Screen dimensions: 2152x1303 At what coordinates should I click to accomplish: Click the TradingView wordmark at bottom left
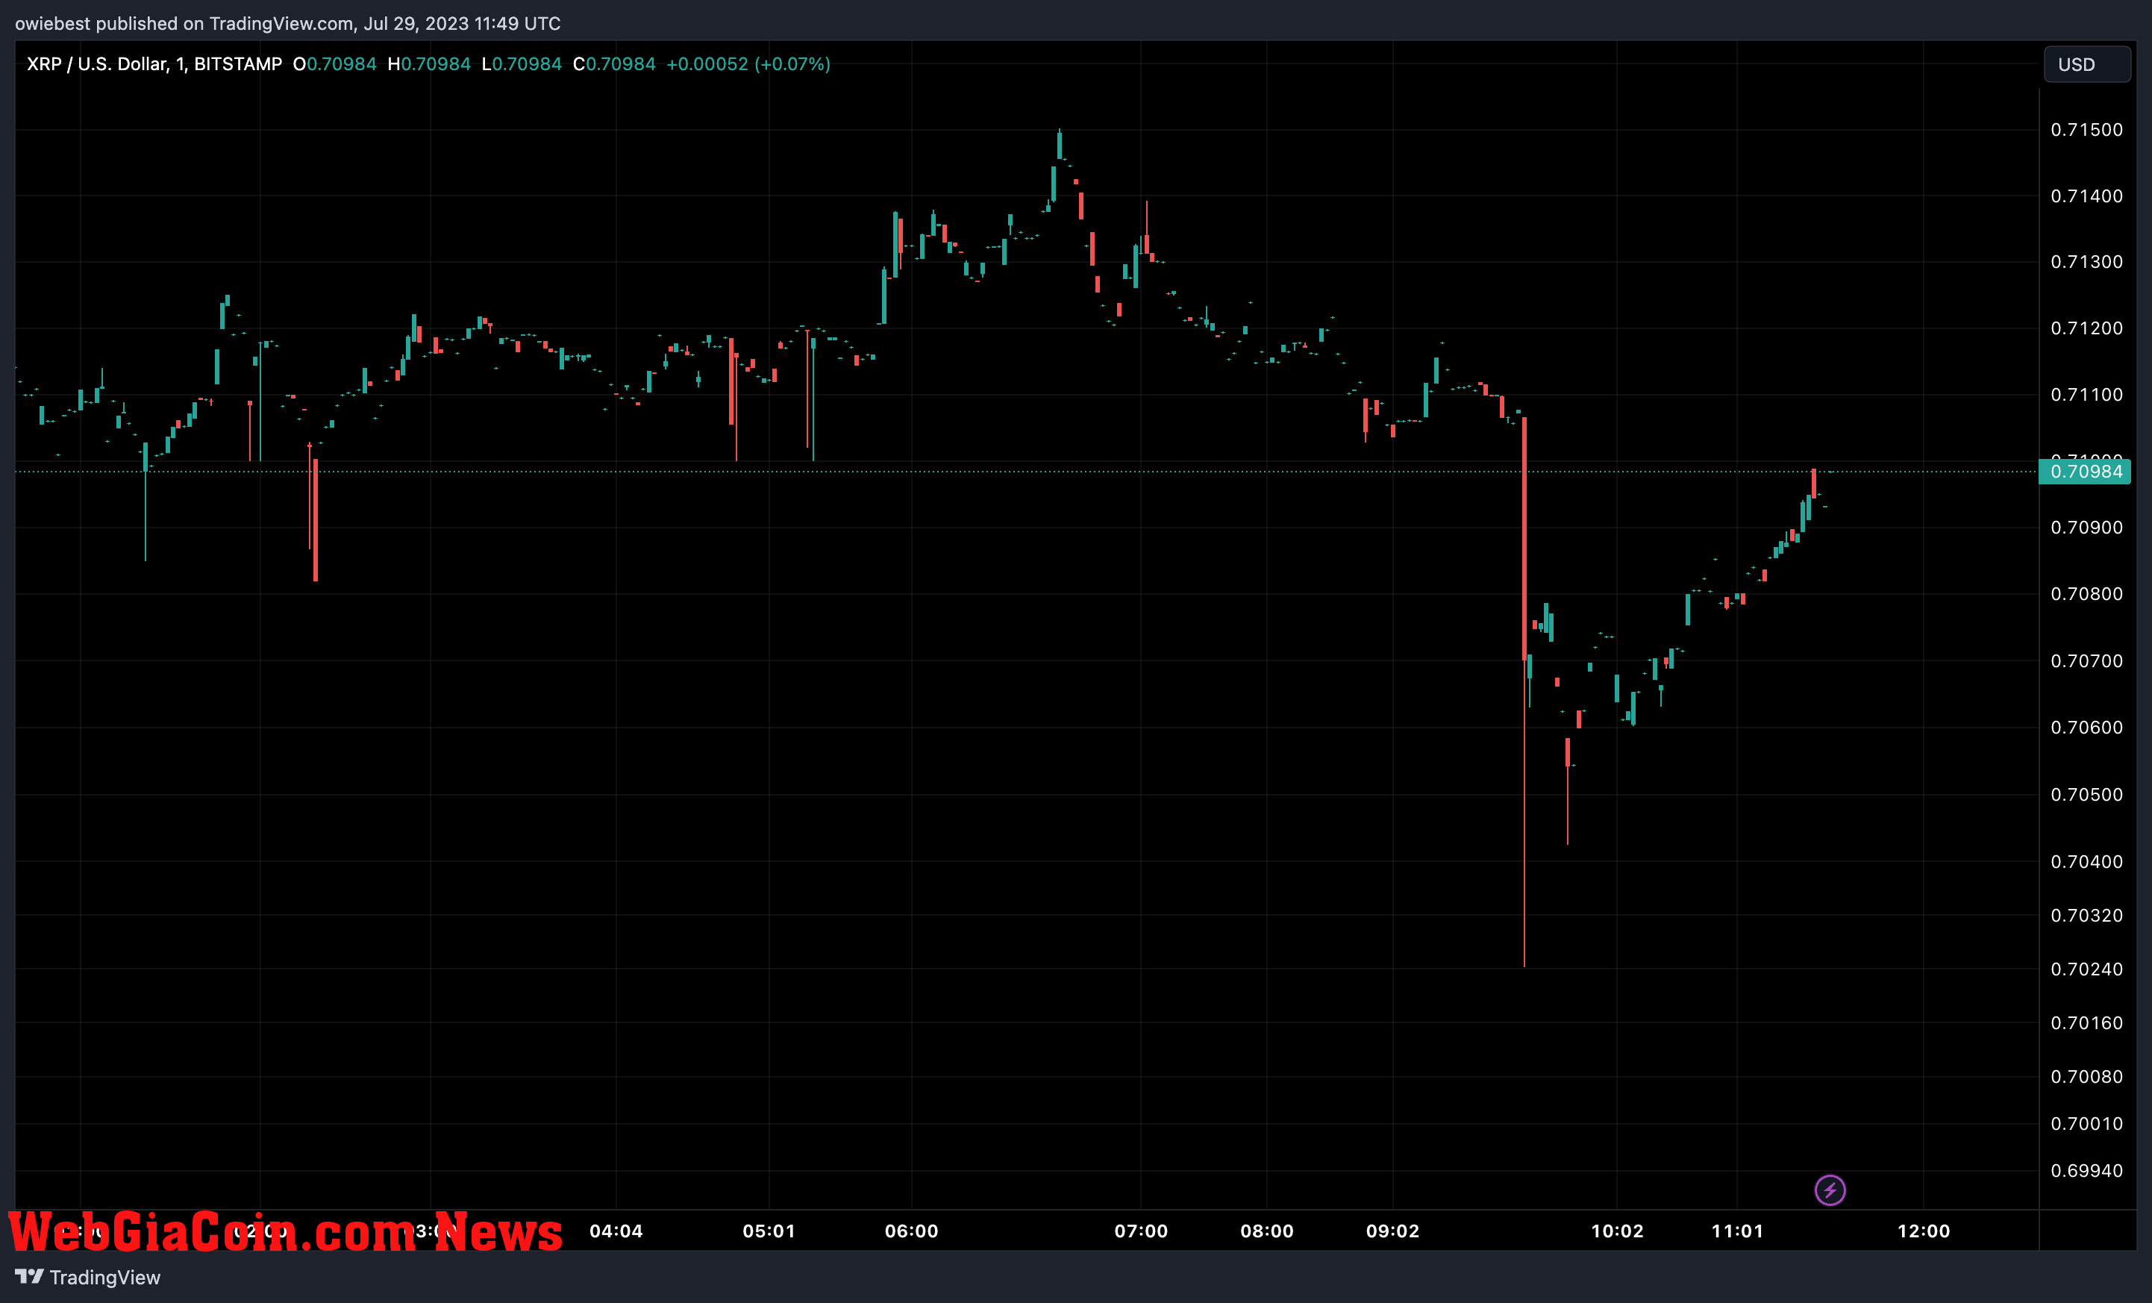(x=104, y=1278)
